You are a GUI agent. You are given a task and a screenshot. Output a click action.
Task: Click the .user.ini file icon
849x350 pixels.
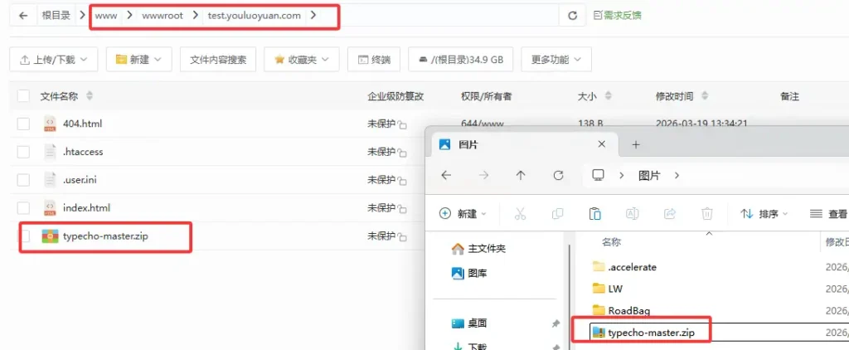50,180
